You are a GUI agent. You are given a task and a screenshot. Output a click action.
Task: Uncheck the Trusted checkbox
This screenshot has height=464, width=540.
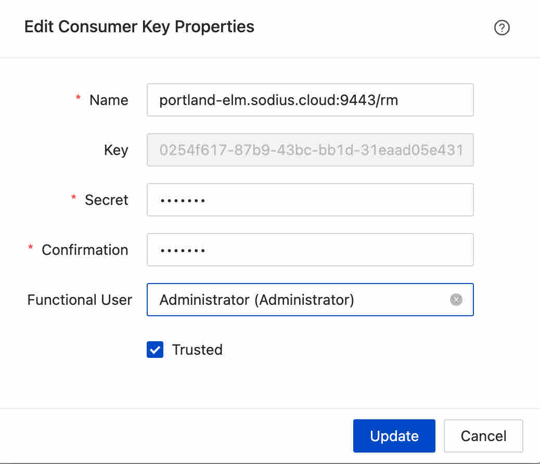(155, 350)
